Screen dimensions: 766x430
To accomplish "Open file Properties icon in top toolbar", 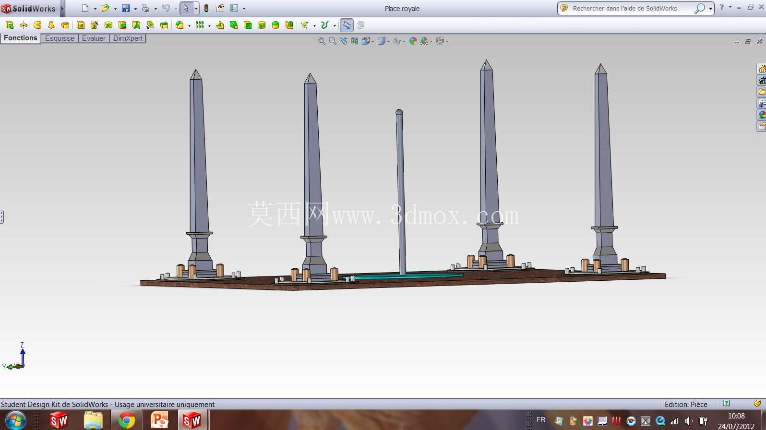I will point(220,8).
